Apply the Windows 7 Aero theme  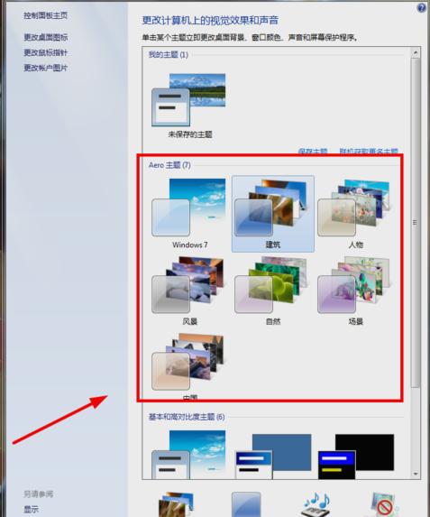point(189,214)
